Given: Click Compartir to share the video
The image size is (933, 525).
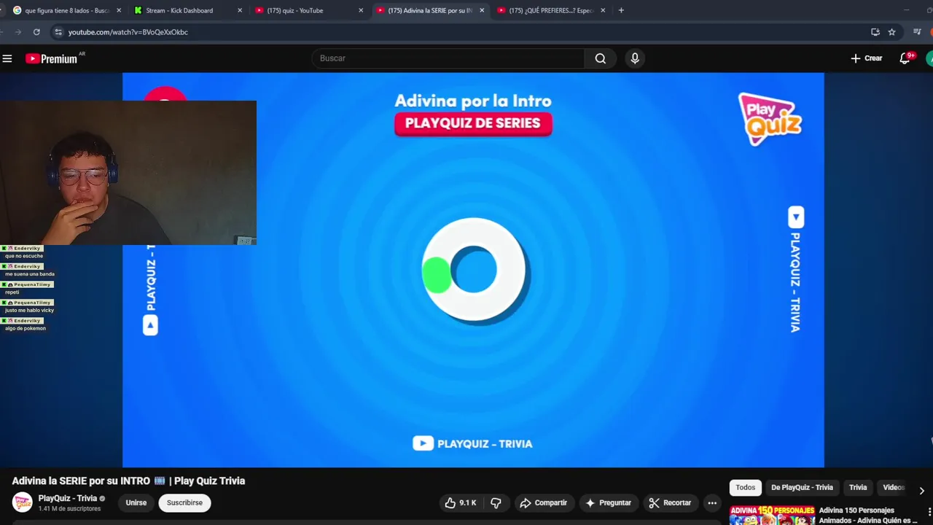Looking at the screenshot, I should (542, 502).
